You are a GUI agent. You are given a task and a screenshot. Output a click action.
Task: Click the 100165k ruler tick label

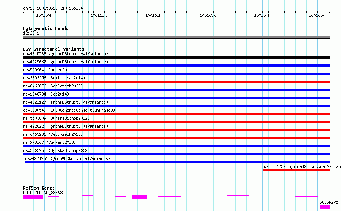(x=317, y=15)
